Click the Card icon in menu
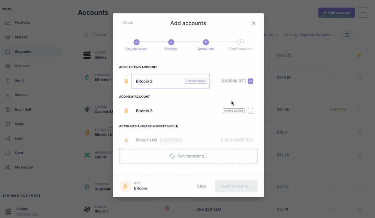The height and width of the screenshot is (218, 375). 8,153
